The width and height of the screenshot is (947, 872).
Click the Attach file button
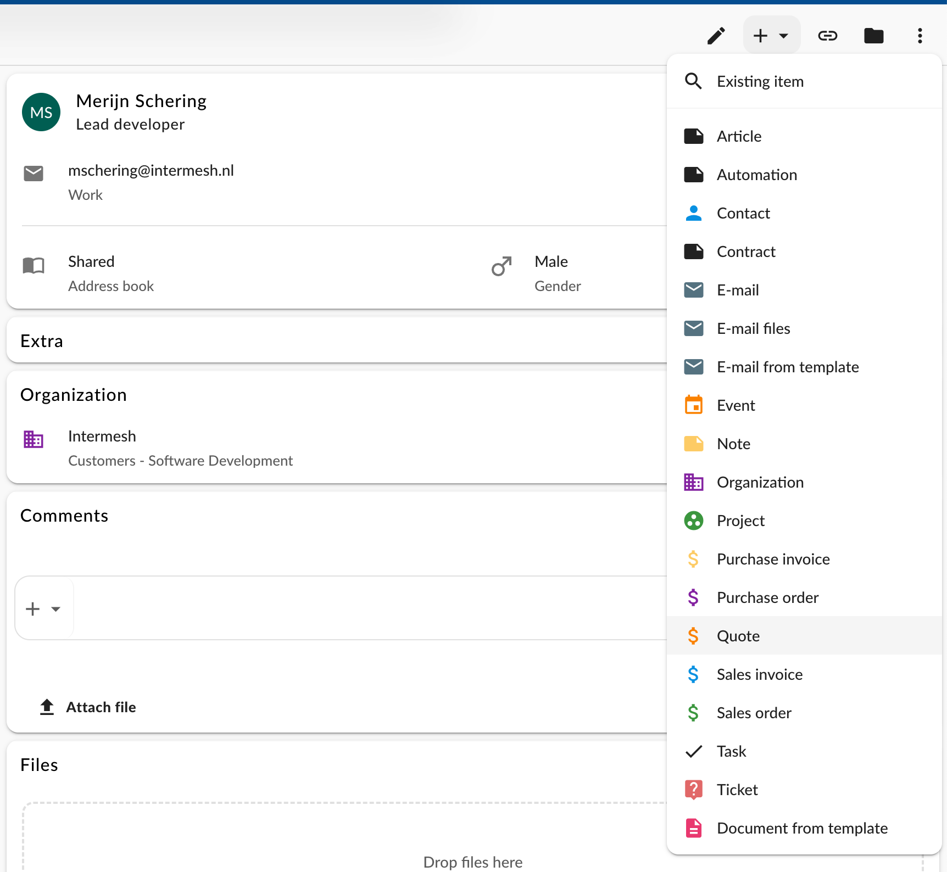(88, 707)
